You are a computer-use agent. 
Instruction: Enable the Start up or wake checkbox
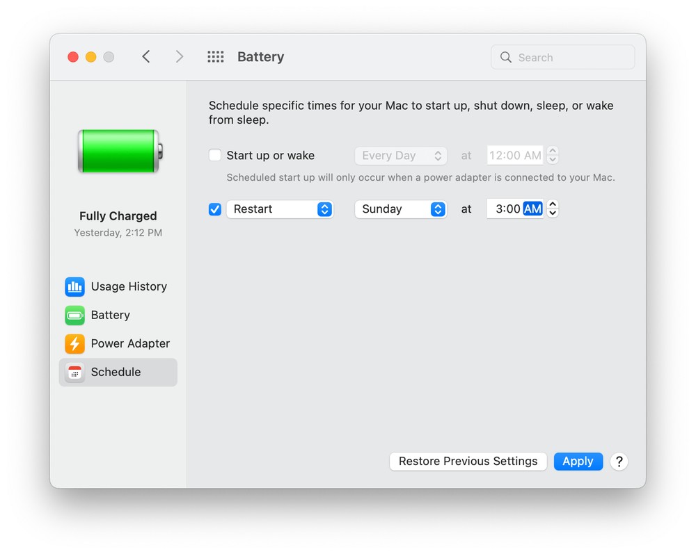pos(215,156)
